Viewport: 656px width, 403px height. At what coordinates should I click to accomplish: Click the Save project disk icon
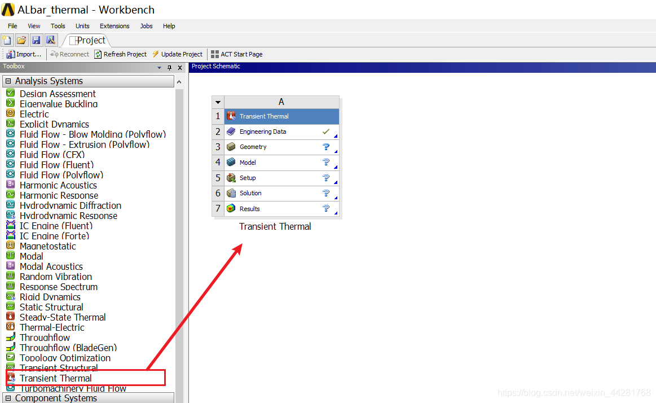click(36, 40)
